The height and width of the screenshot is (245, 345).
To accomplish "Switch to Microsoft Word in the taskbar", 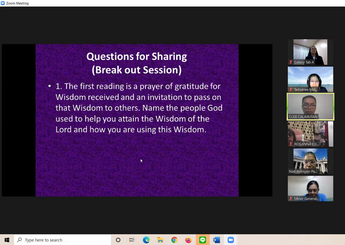I will pyautogui.click(x=217, y=240).
